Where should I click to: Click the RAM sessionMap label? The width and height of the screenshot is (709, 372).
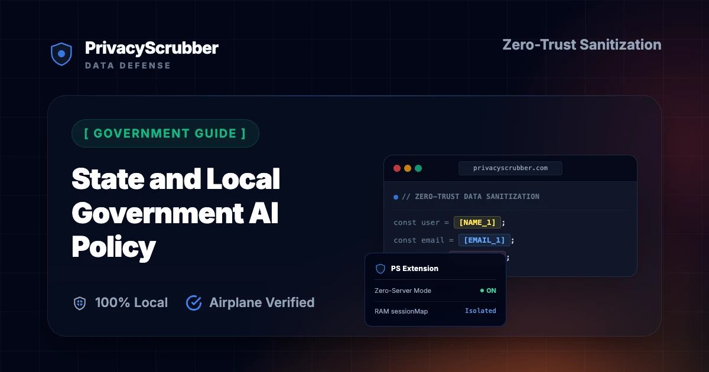click(401, 311)
